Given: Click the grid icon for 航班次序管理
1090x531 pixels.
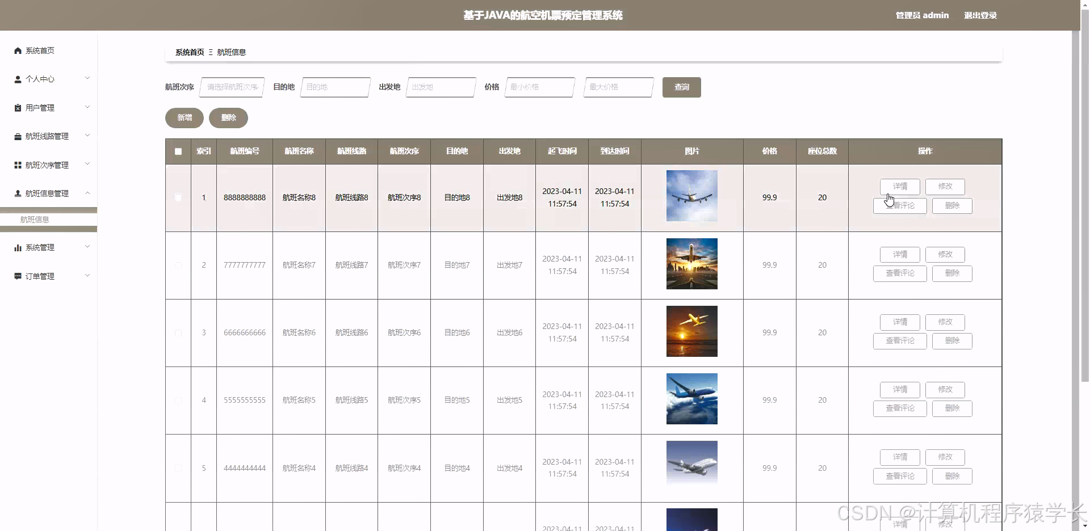Looking at the screenshot, I should coord(18,165).
